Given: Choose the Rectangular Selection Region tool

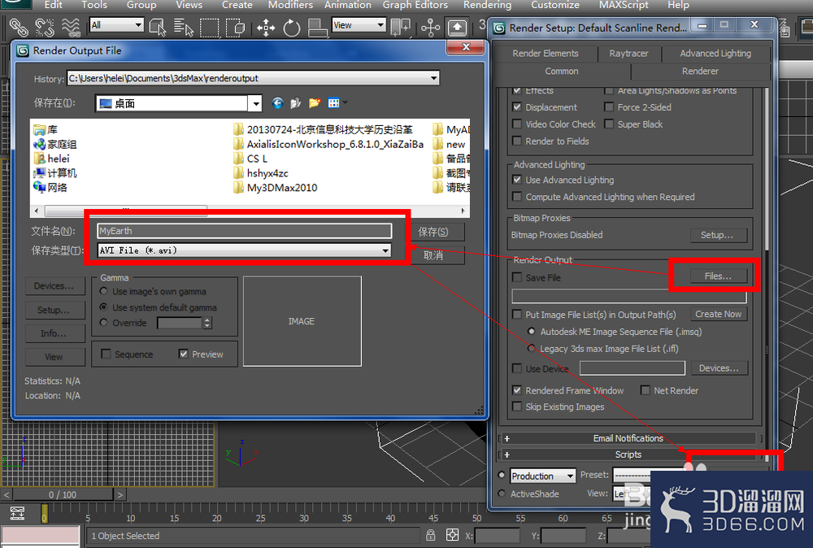Looking at the screenshot, I should tap(210, 27).
